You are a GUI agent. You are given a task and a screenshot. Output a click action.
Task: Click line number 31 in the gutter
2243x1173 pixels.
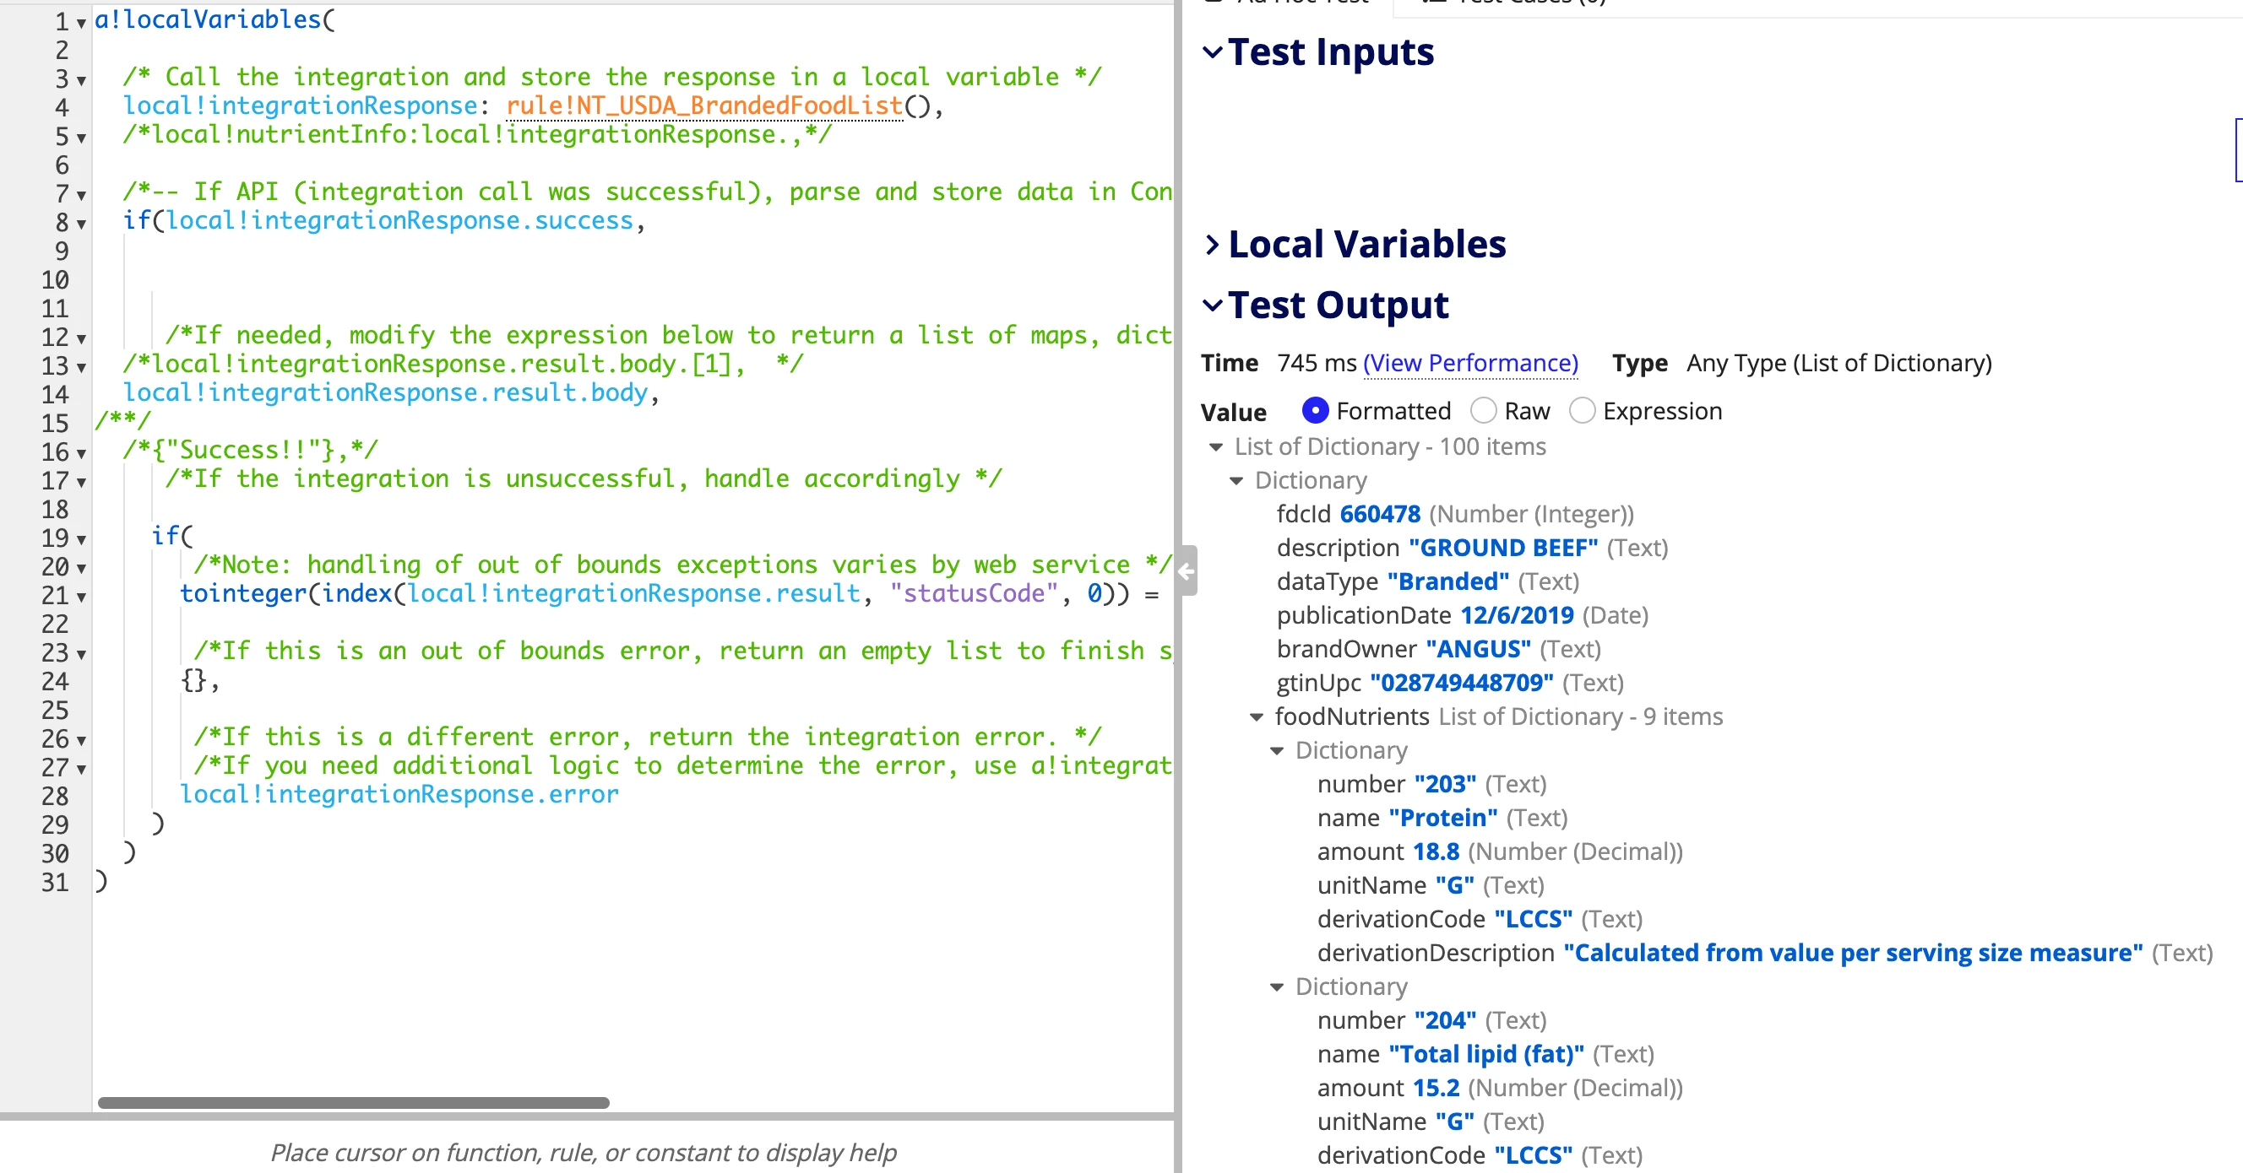click(x=55, y=883)
